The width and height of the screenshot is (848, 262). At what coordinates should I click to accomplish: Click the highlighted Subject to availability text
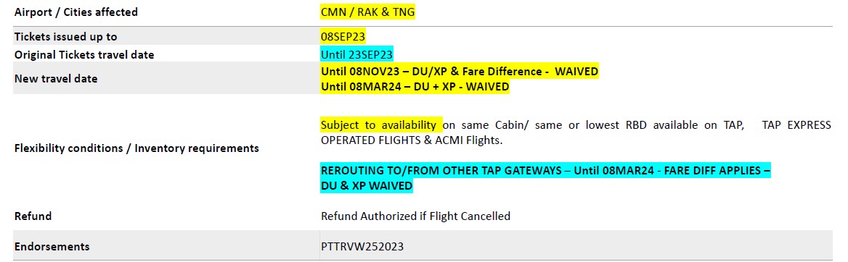[x=380, y=125]
